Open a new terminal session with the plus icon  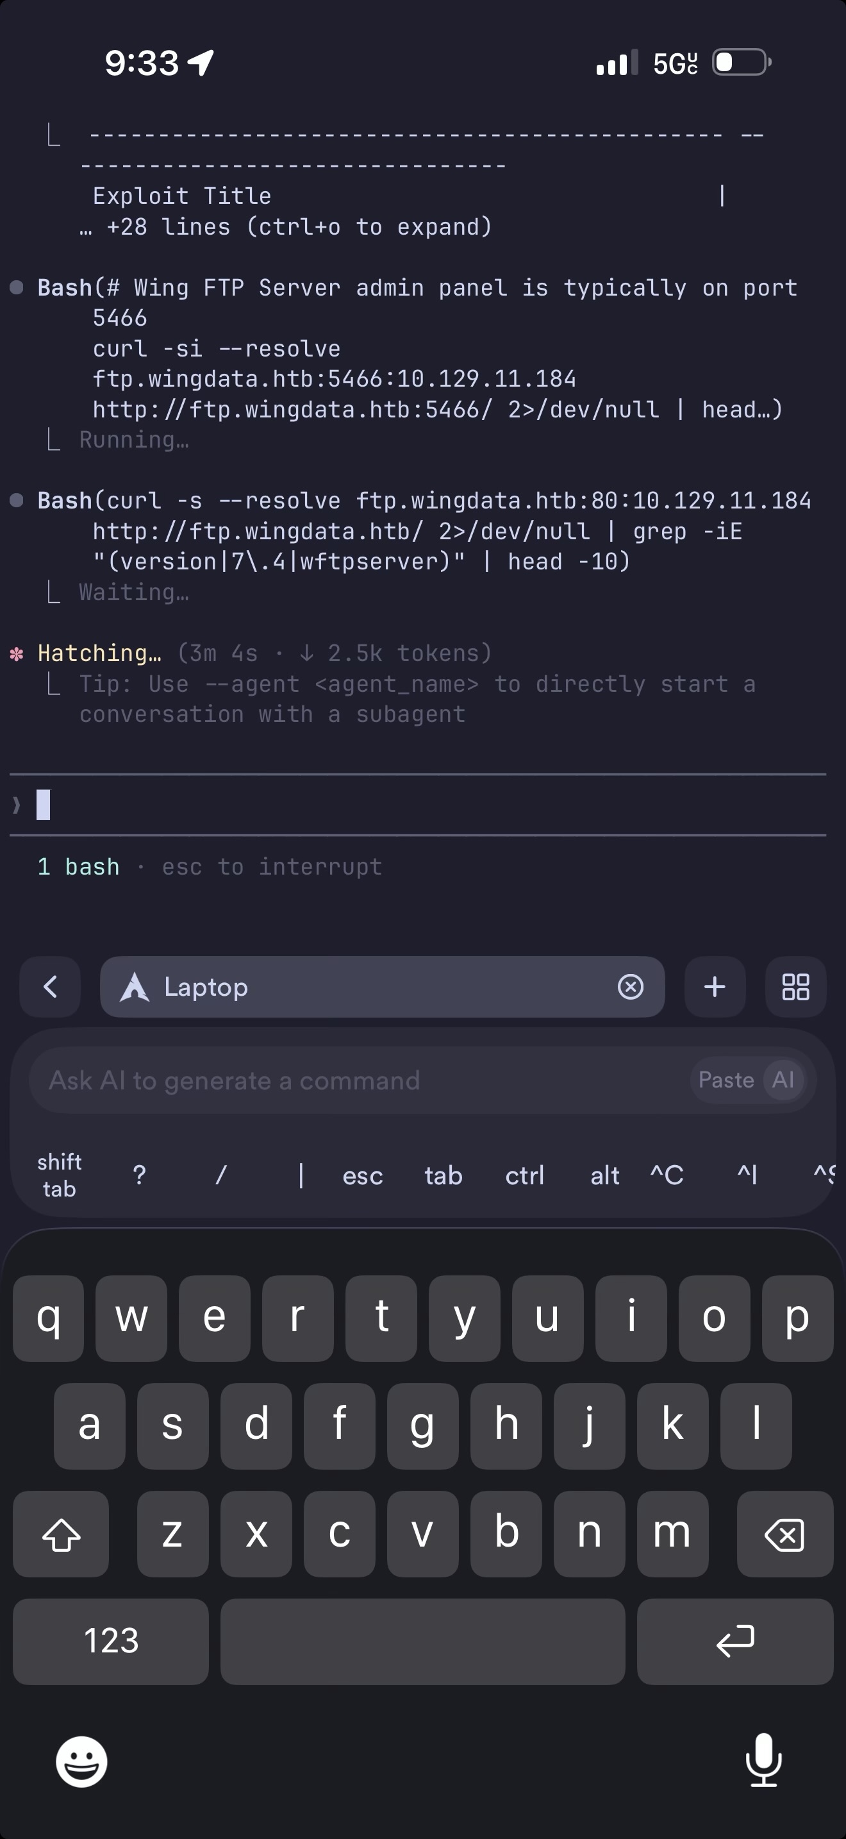pyautogui.click(x=714, y=987)
